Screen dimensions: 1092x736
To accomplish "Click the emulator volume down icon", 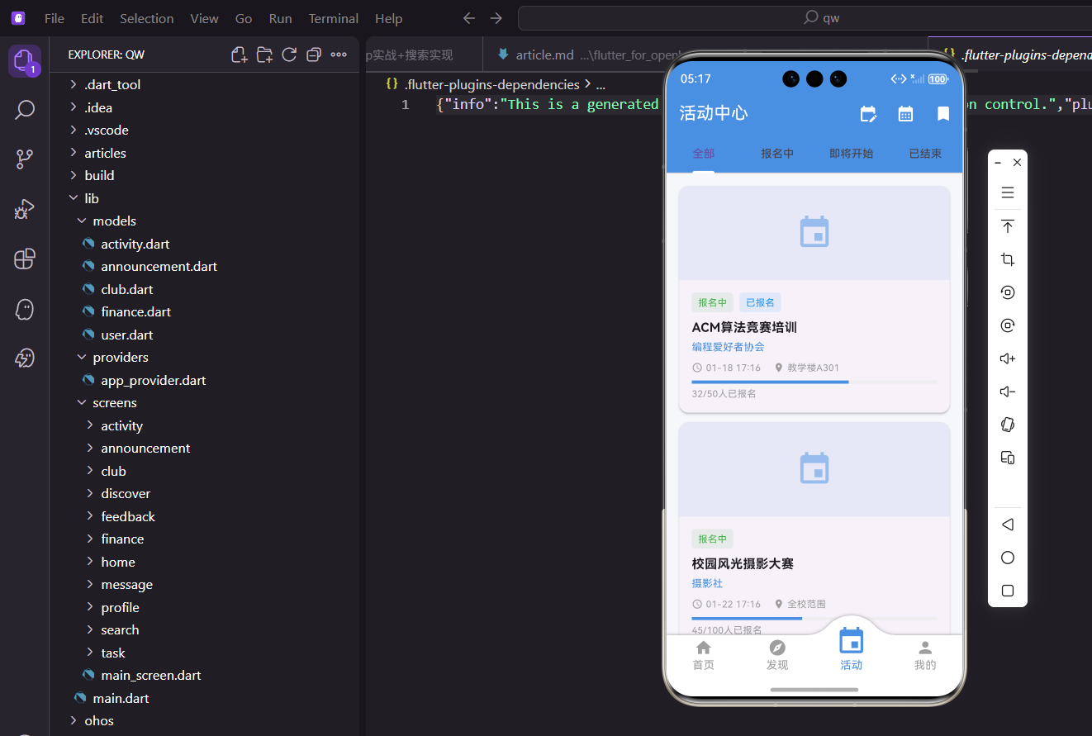I will click(1008, 392).
